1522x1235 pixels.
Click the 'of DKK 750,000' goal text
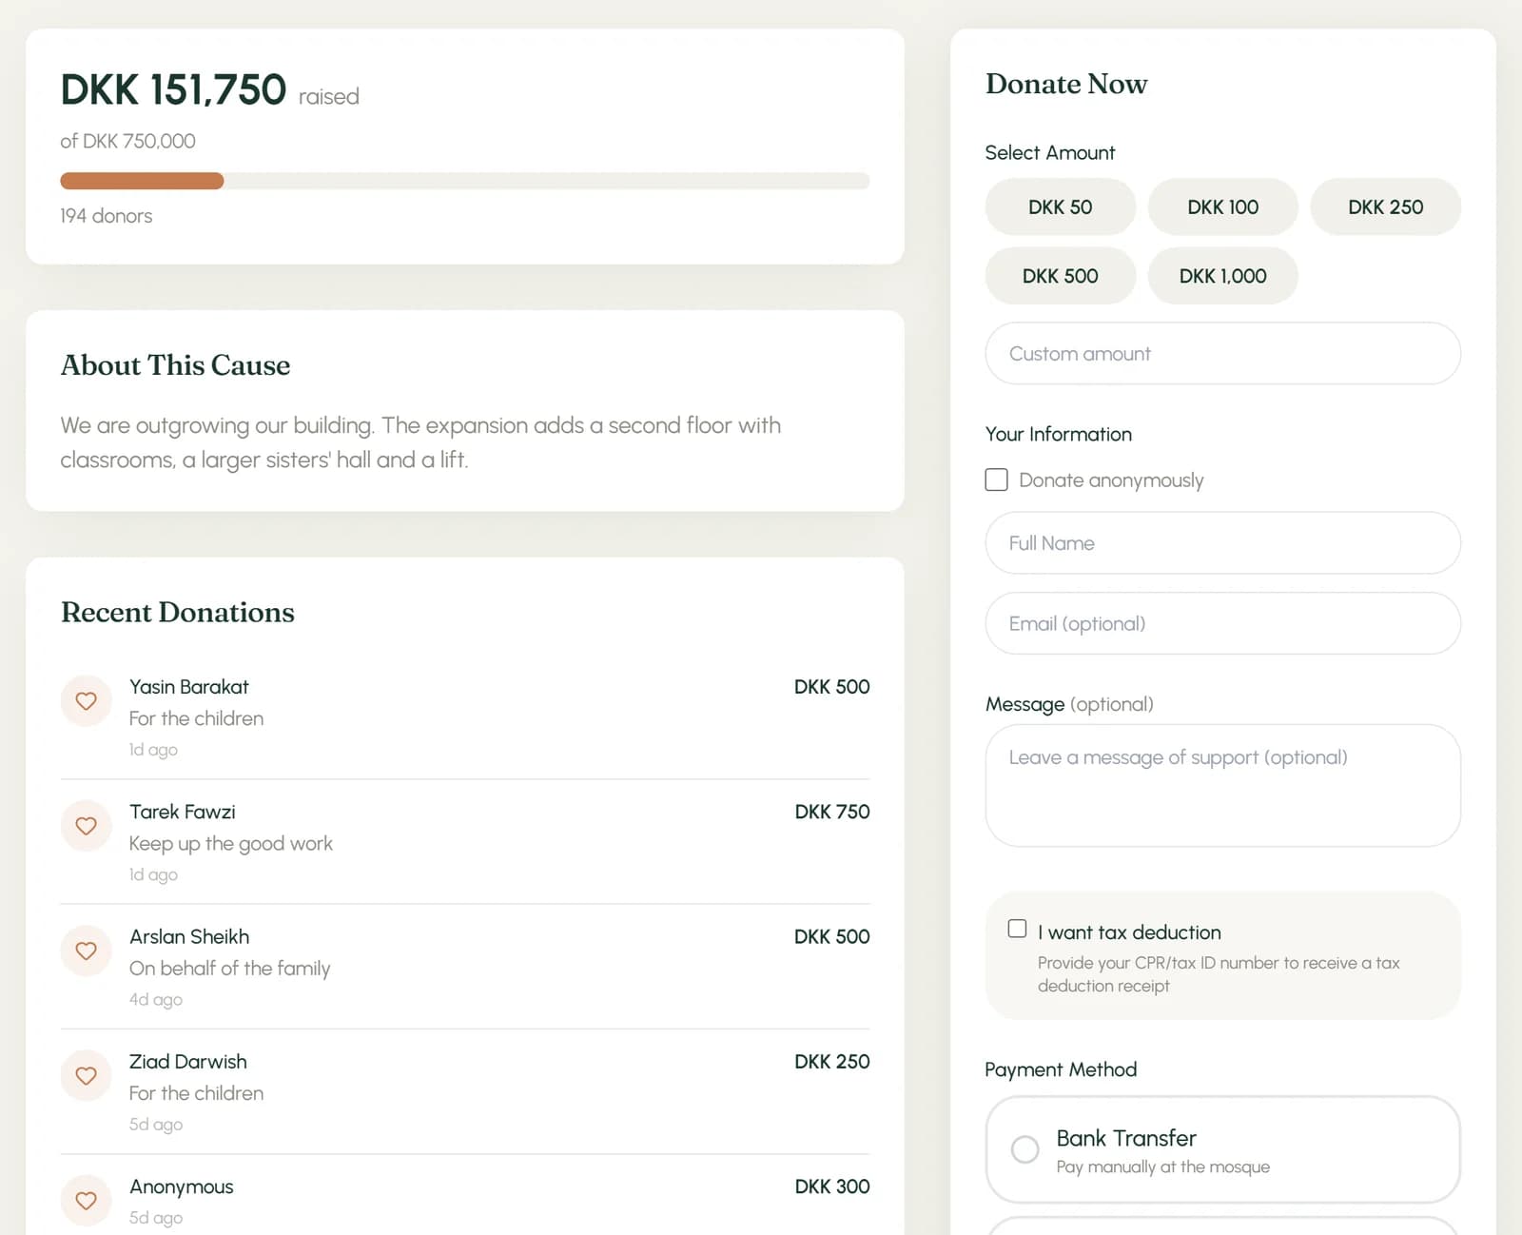[x=128, y=141]
